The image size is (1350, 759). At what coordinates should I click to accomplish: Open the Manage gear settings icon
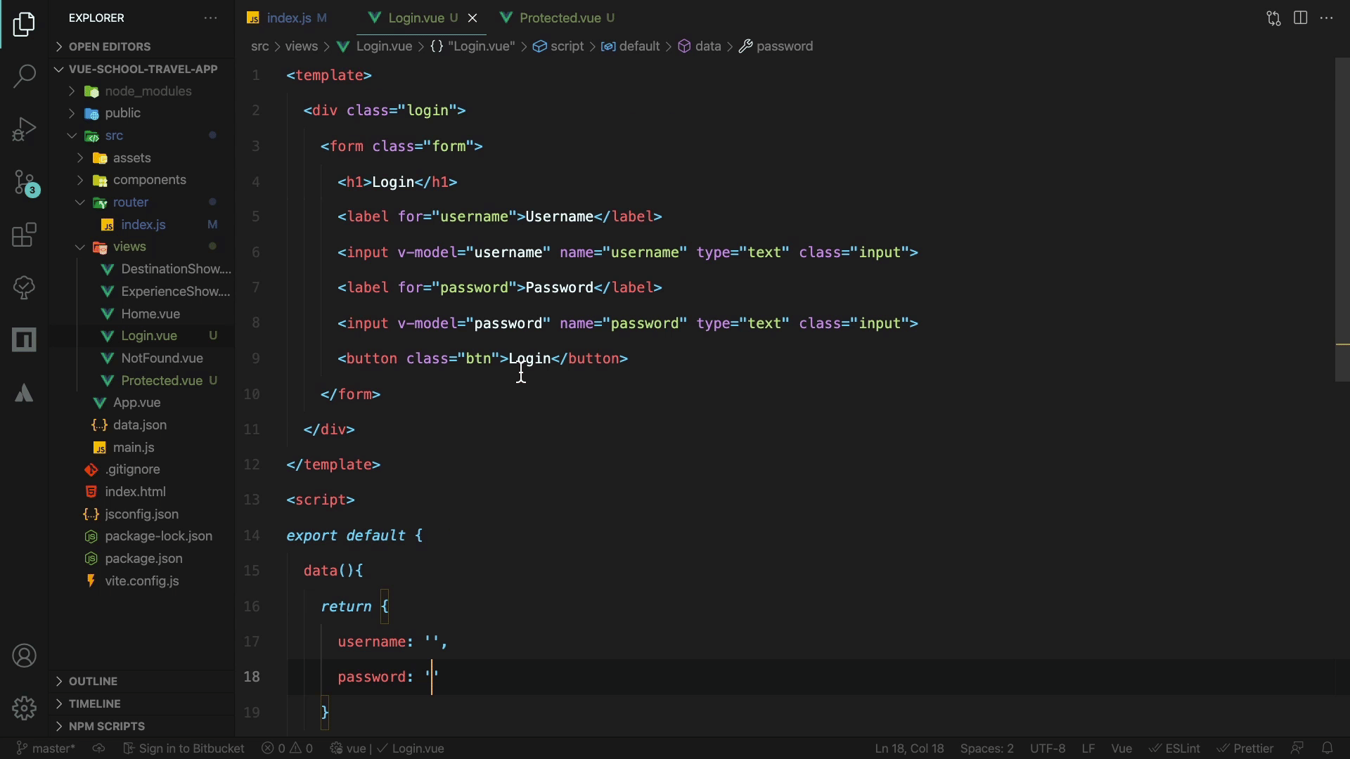click(24, 708)
